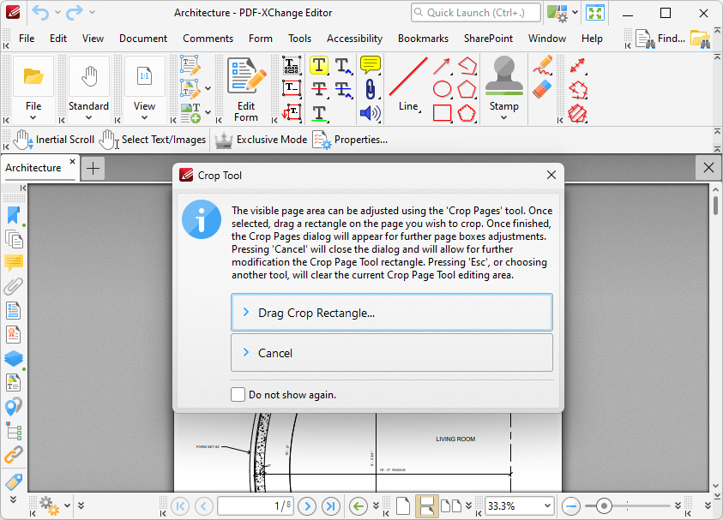Open the Comments pane in sidebar
Image resolution: width=723 pixels, height=520 pixels.
coord(14,262)
